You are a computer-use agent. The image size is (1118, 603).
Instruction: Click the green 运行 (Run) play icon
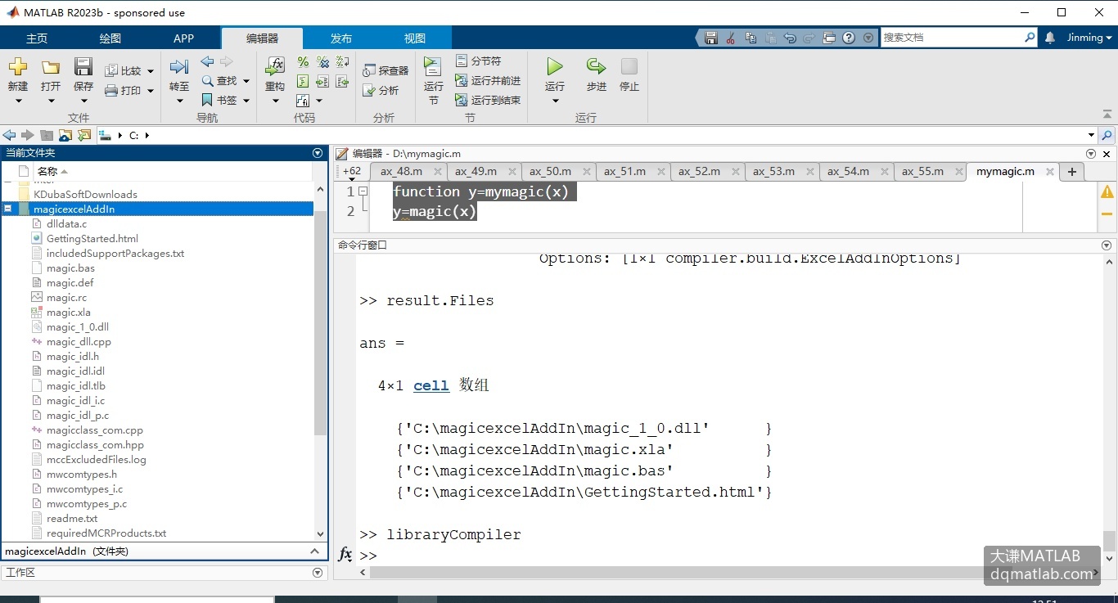click(555, 67)
